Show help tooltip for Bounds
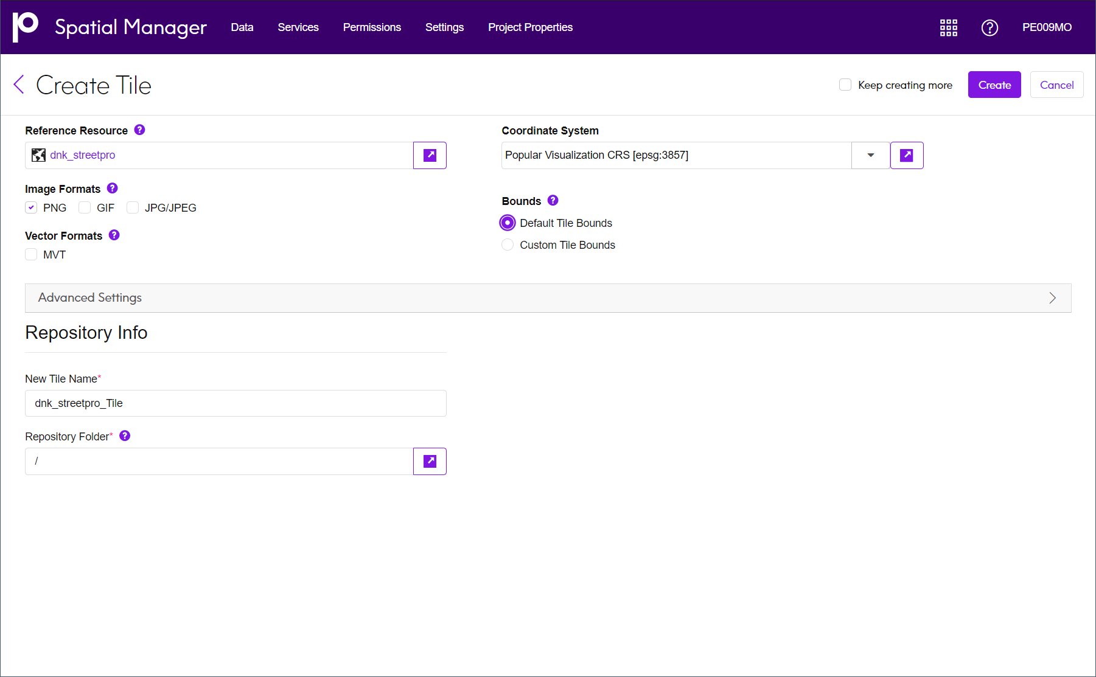This screenshot has height=677, width=1096. click(553, 201)
